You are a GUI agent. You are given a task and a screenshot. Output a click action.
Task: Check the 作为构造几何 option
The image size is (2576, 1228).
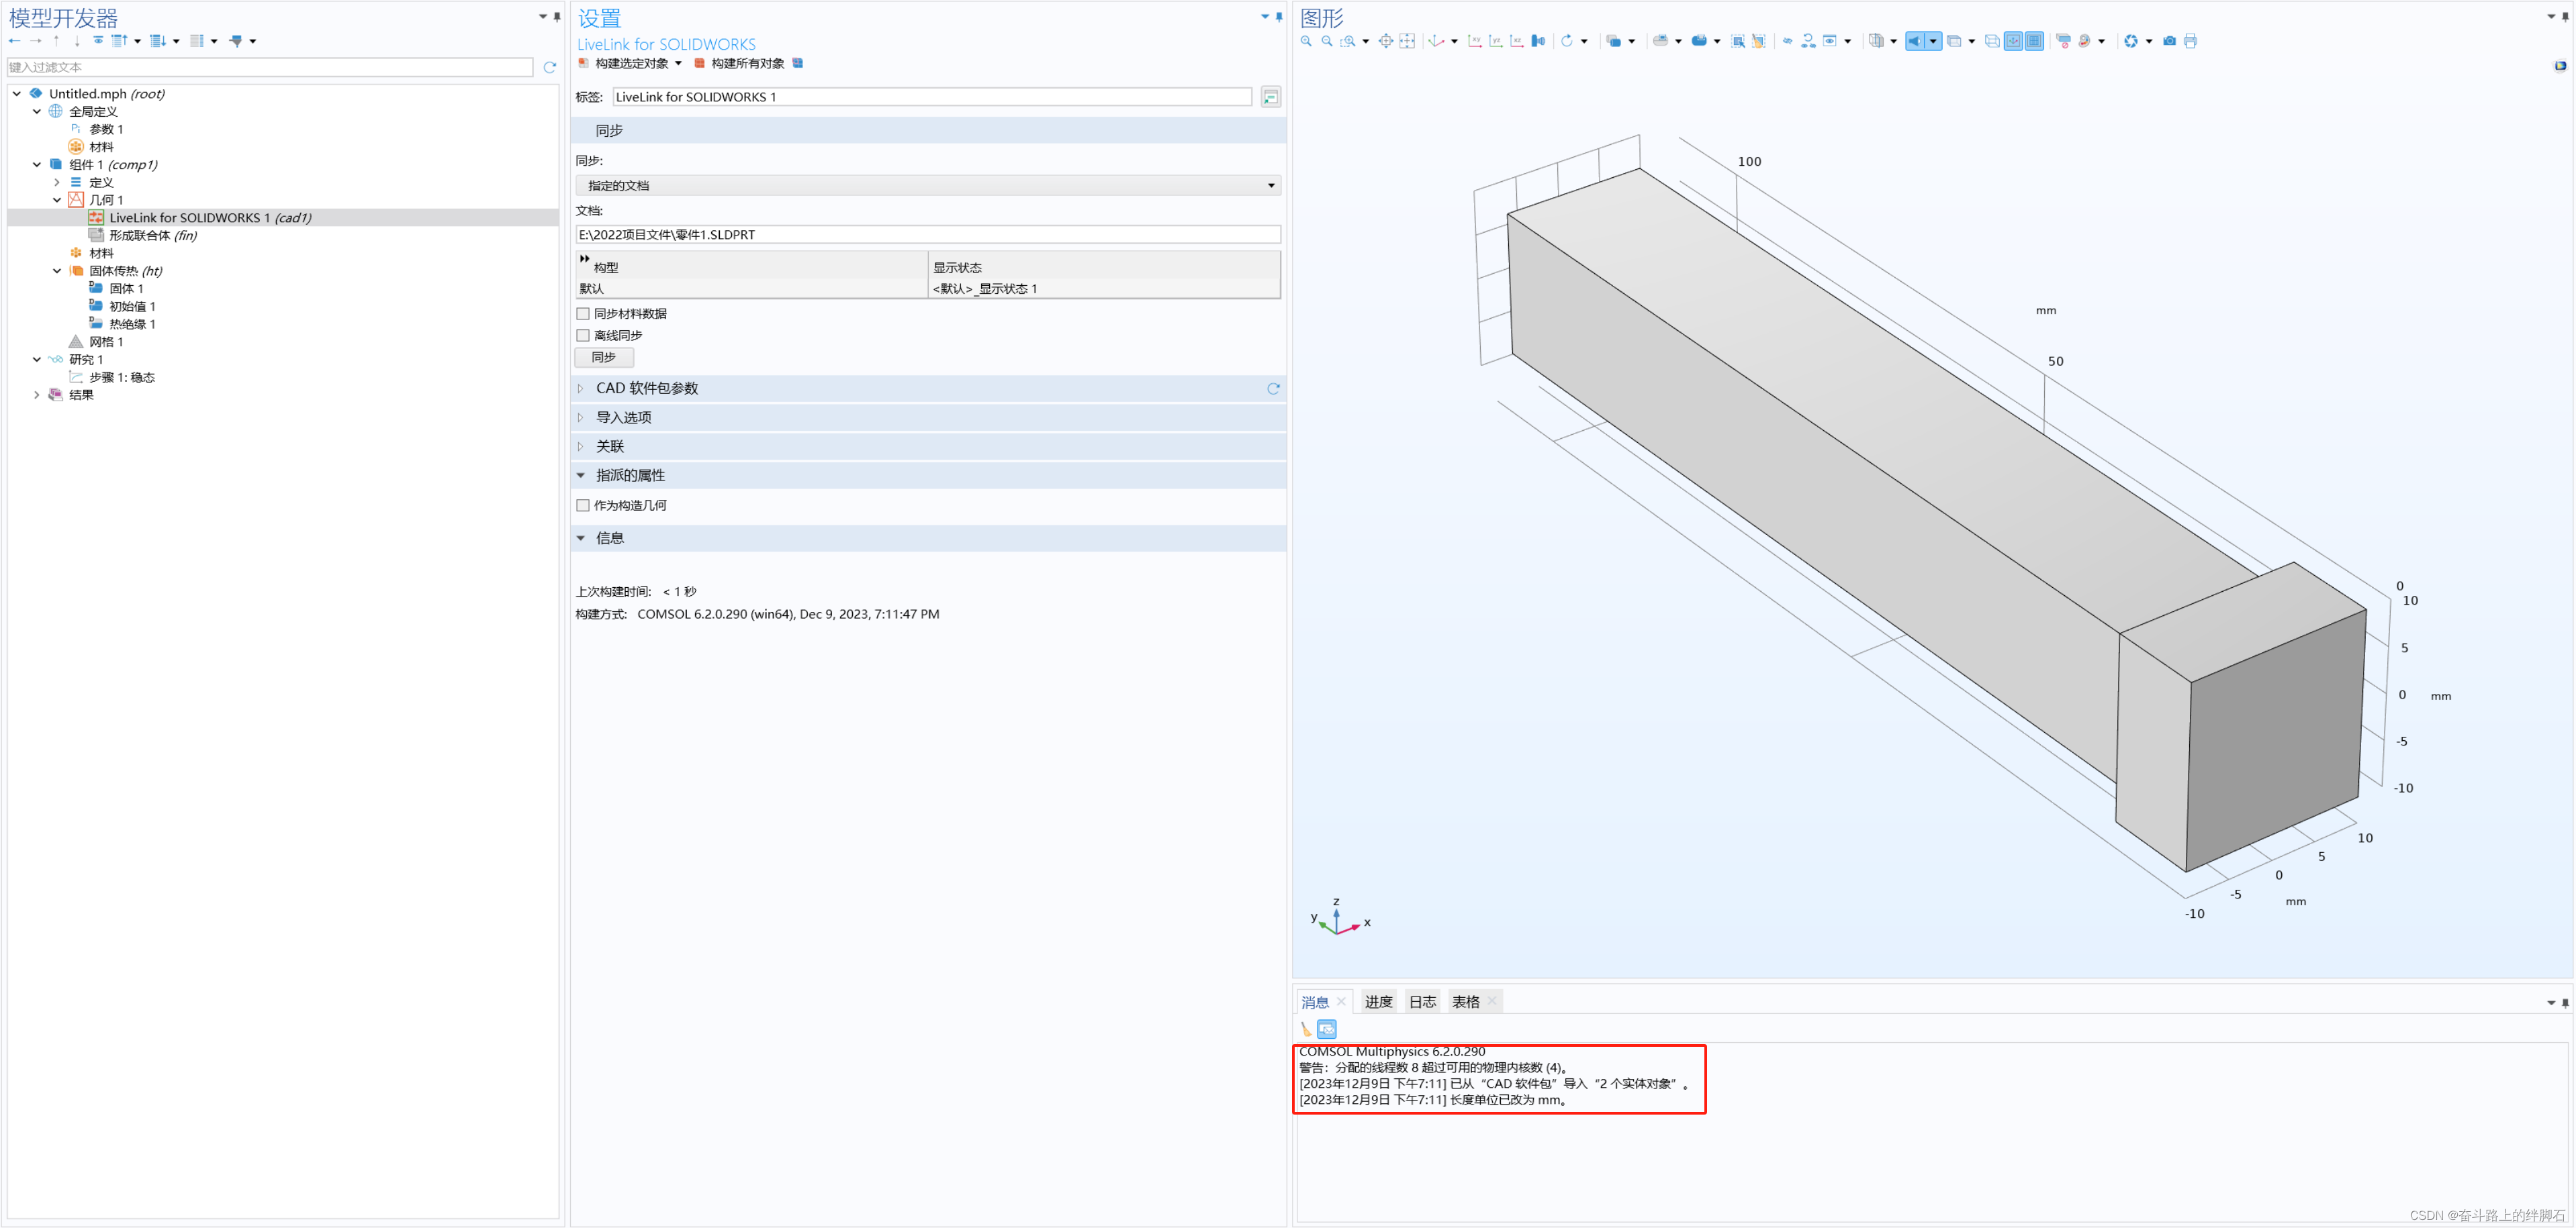[583, 505]
